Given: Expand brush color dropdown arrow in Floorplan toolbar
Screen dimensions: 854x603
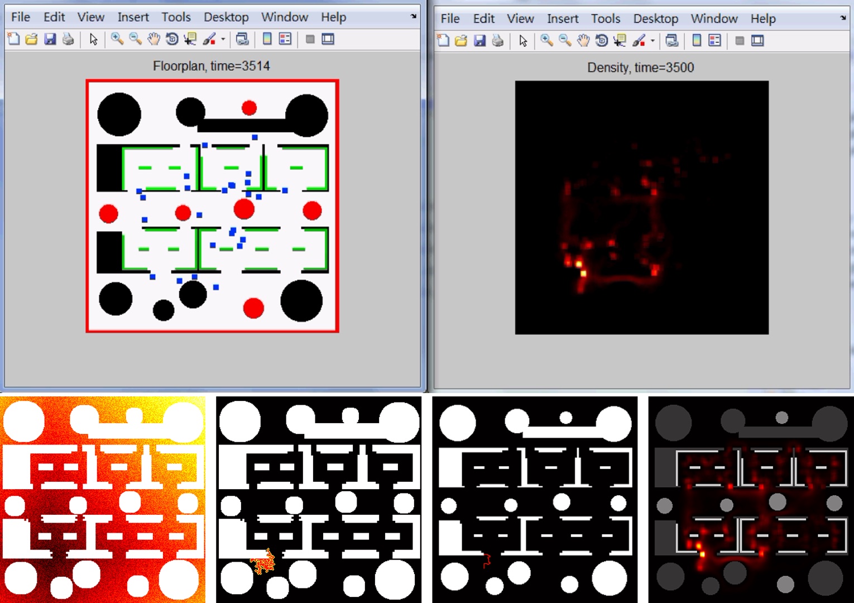Looking at the screenshot, I should click(223, 39).
